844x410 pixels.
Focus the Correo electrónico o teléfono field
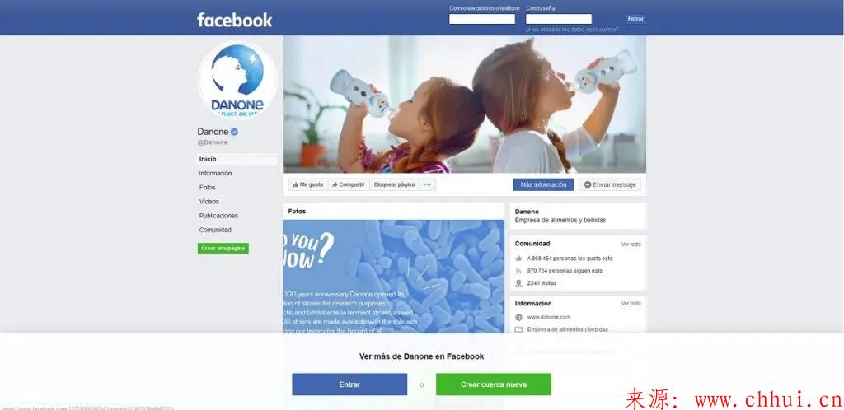point(481,19)
